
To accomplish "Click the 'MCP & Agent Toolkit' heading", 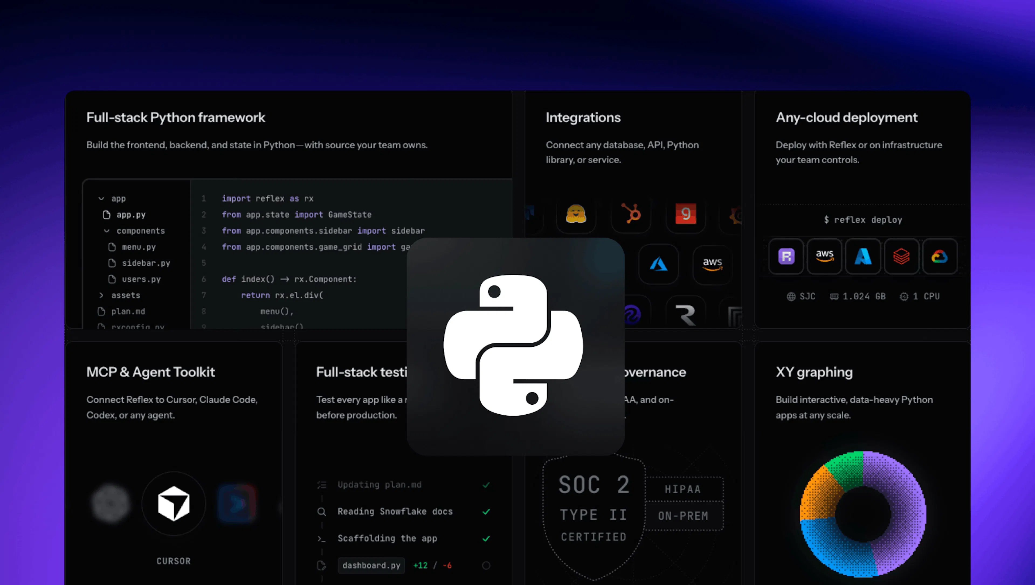I will click(x=151, y=372).
